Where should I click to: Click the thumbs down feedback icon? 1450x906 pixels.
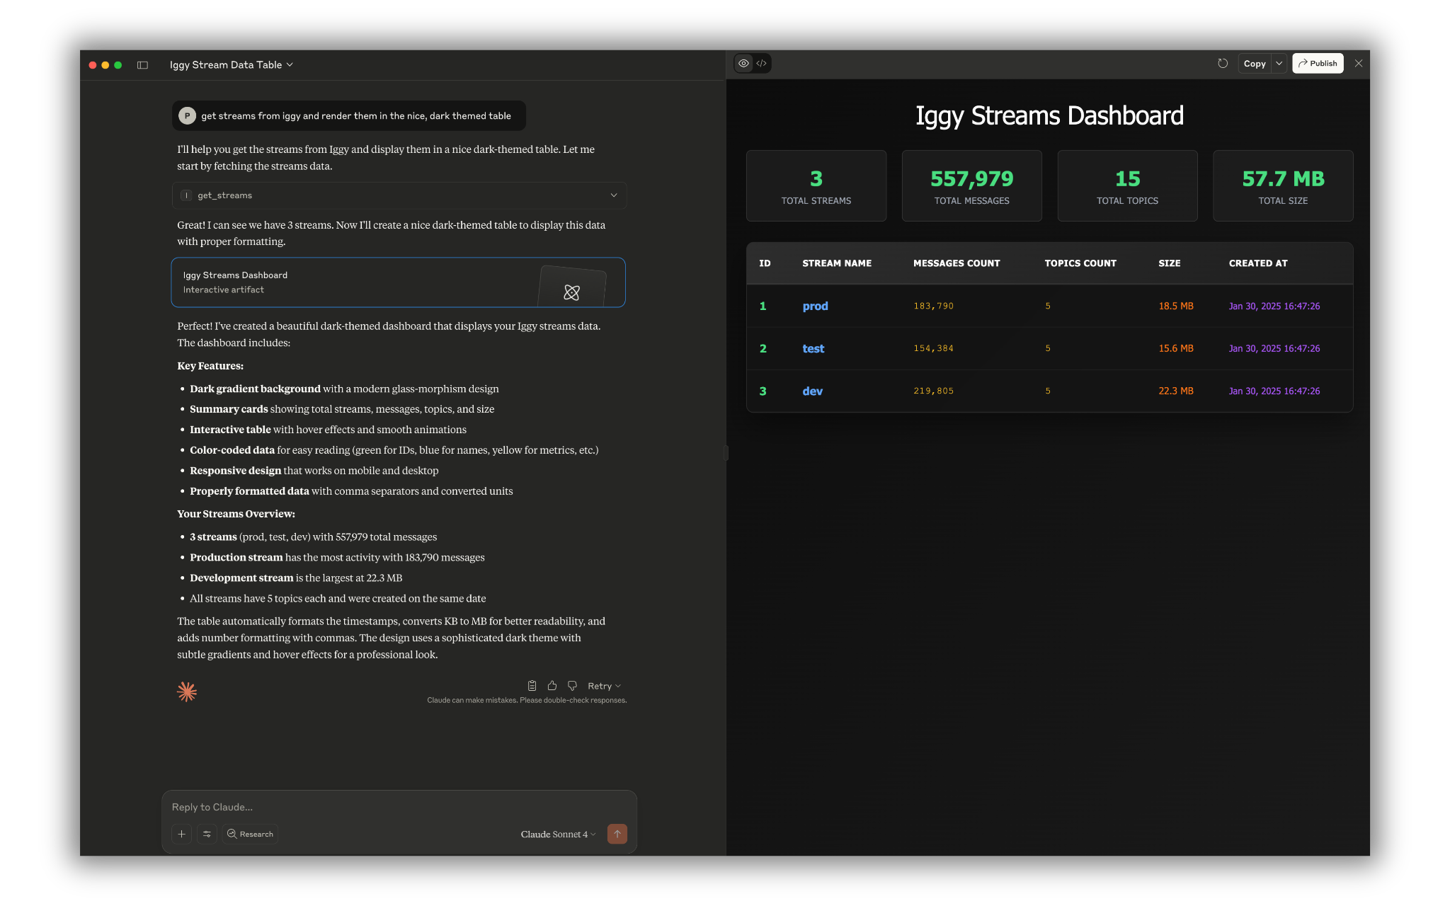[572, 685]
